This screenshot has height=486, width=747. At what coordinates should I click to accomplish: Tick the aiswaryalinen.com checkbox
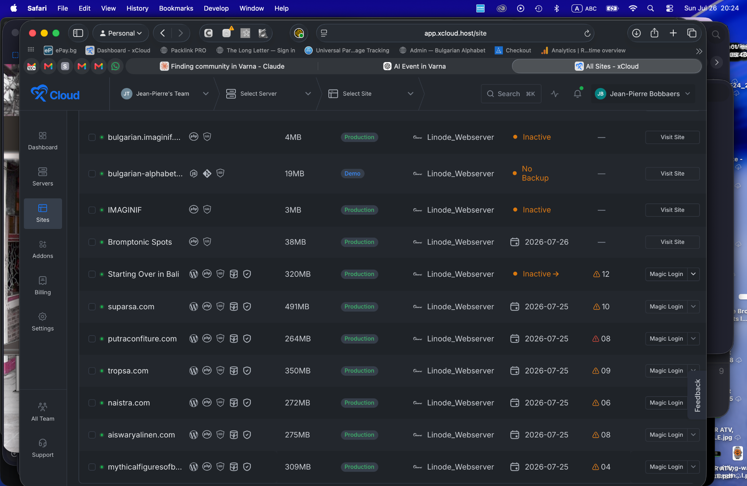(x=92, y=435)
